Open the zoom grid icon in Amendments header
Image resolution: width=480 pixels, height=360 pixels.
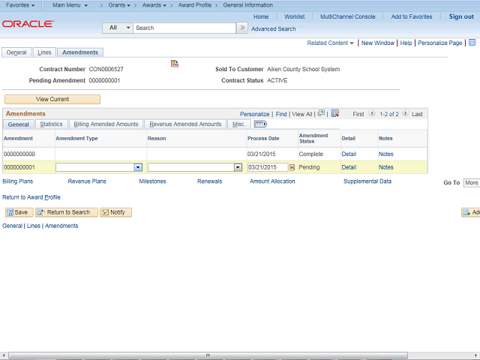click(x=321, y=113)
